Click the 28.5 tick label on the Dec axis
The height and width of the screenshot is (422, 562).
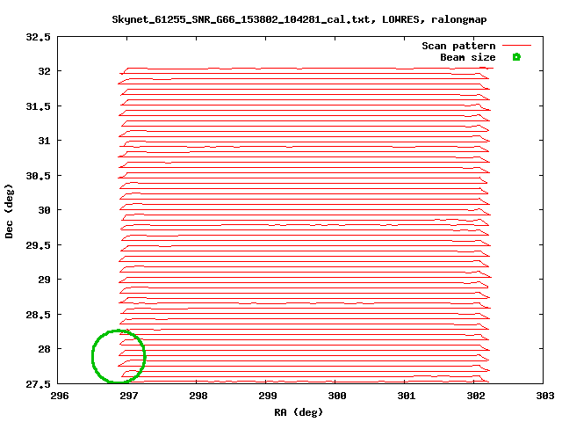click(x=38, y=315)
